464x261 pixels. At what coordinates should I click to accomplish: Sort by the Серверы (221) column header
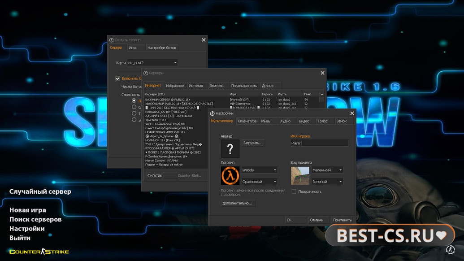186,94
